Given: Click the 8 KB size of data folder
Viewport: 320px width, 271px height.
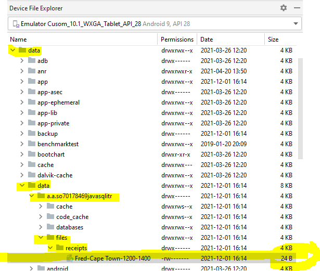Looking at the screenshot, I should click(x=286, y=186).
